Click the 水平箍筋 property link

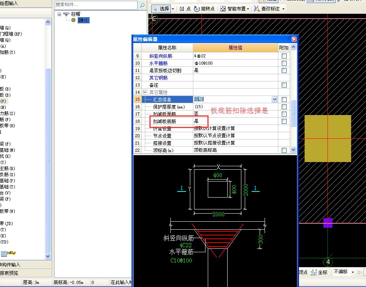pyautogui.click(x=158, y=63)
